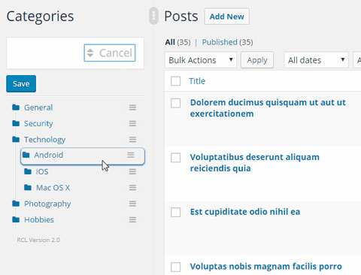
Task: Open the Voluptatibus deserunt aliquam post link
Action: (x=255, y=162)
